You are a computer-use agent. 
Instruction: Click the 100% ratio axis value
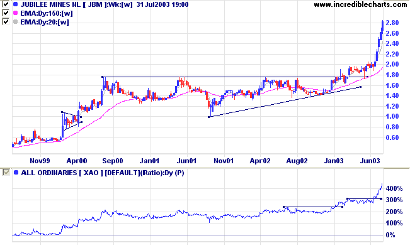(x=394, y=224)
